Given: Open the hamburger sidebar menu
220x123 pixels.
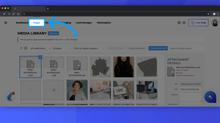Looking at the screenshot, I should pos(6,23).
